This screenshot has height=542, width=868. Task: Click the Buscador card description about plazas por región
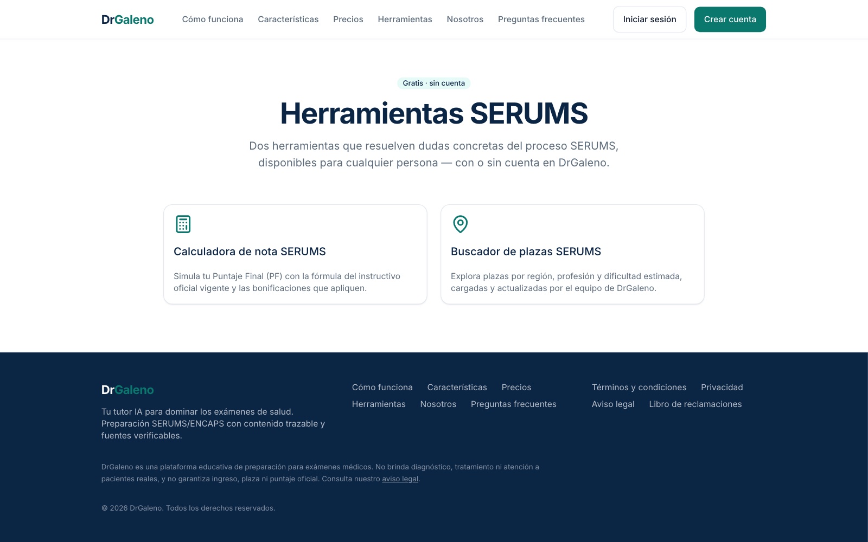566,282
